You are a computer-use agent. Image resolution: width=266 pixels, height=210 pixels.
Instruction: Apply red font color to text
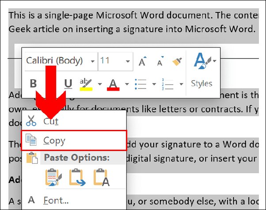(113, 83)
